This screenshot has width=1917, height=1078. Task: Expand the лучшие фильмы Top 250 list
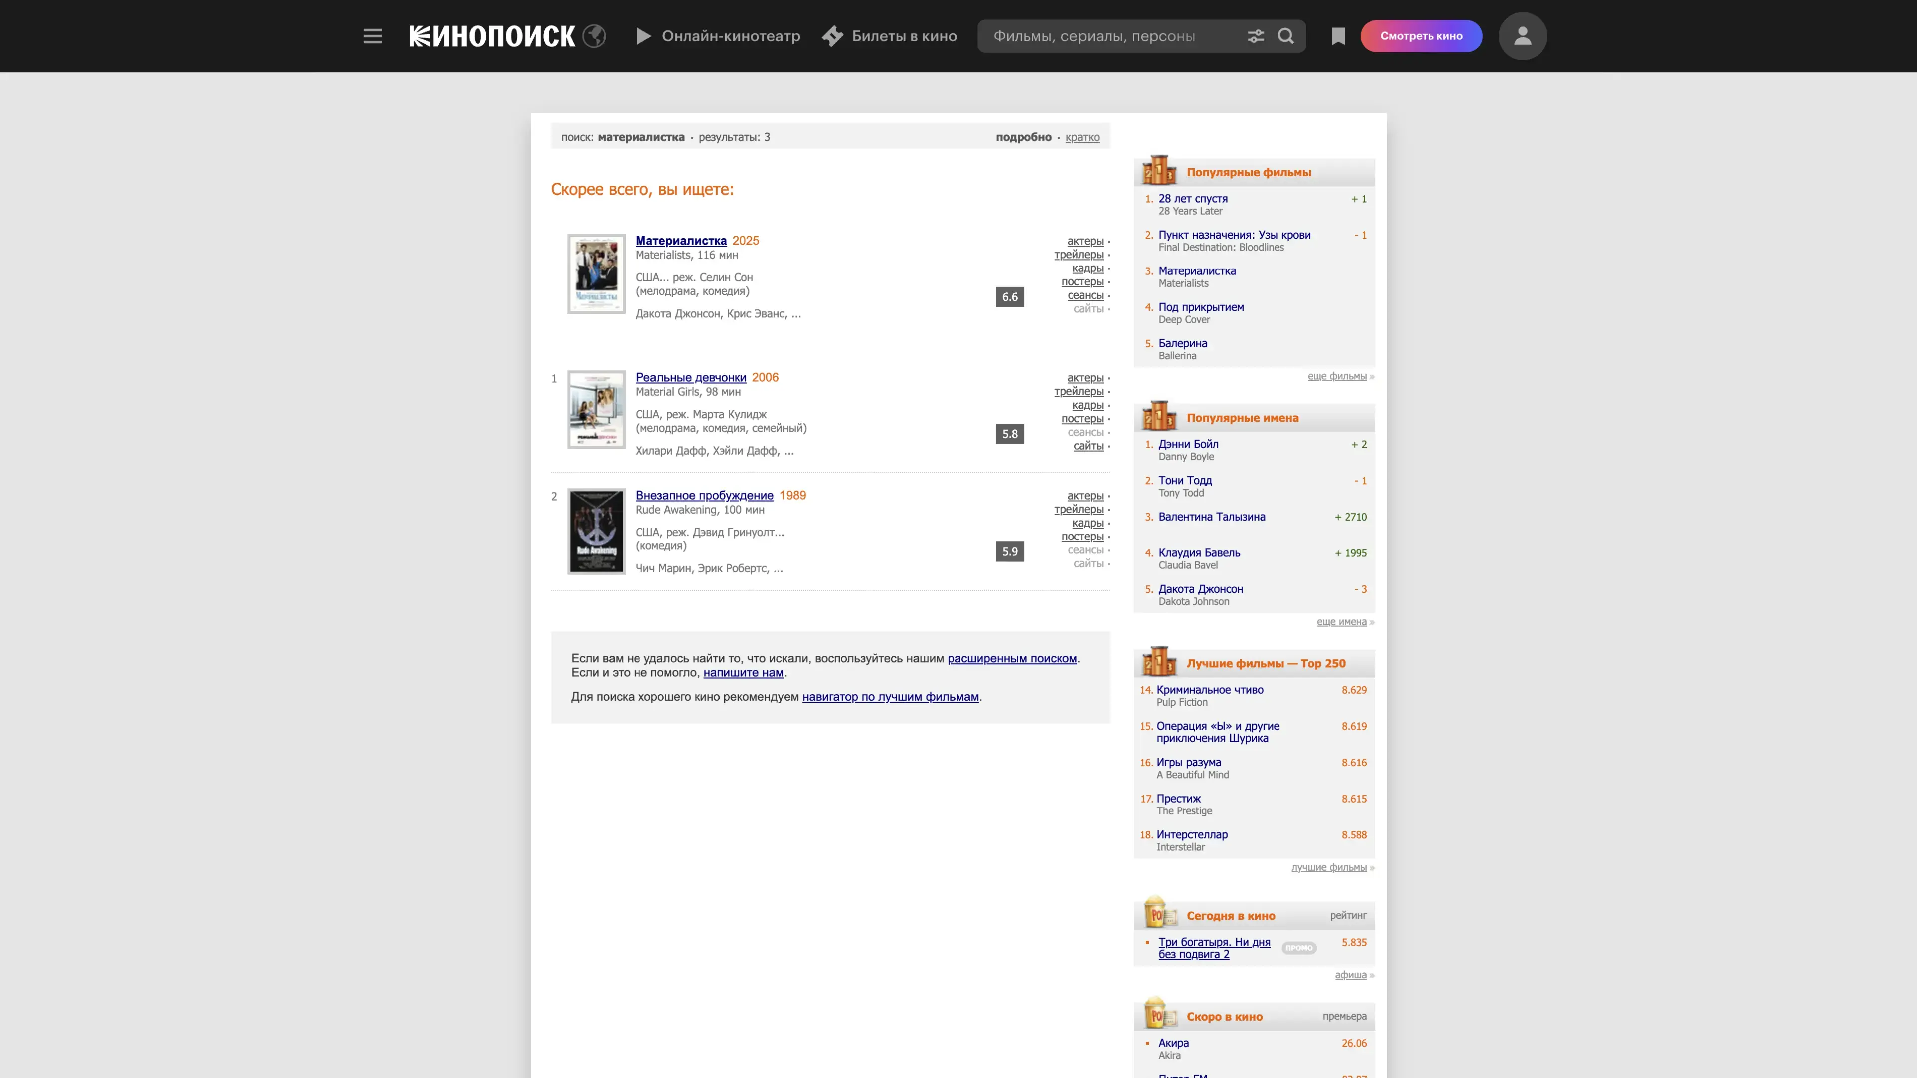coord(1328,867)
